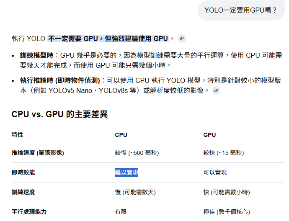
Task: Click the row label '即時效能'
Action: pyautogui.click(x=23, y=172)
